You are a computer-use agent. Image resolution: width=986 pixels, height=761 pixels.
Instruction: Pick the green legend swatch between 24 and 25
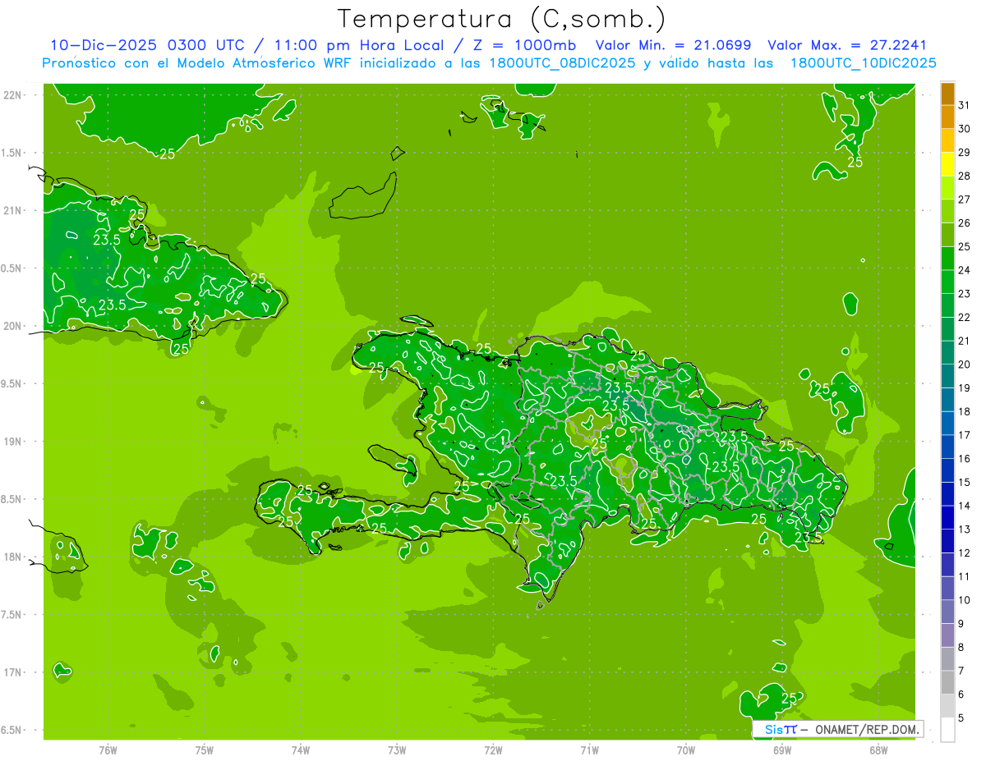point(947,259)
